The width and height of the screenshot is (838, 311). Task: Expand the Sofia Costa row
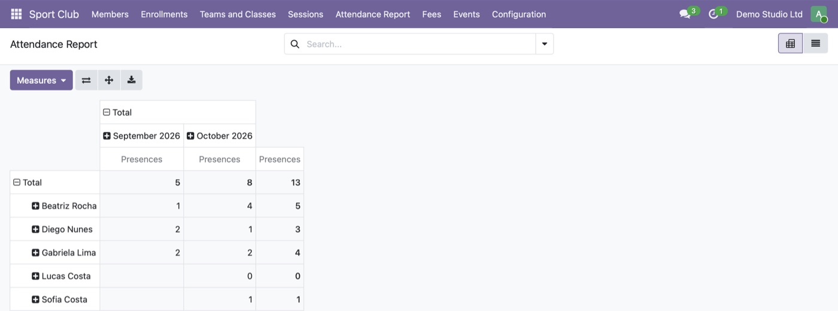[55, 299]
